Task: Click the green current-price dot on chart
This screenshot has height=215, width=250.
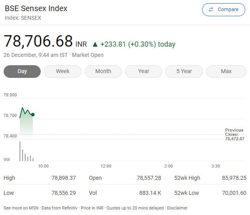Action: (x=33, y=115)
